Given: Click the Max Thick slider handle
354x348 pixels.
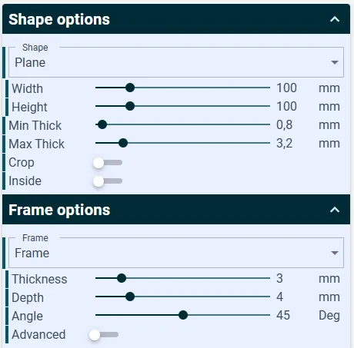Looking at the screenshot, I should 123,143.
